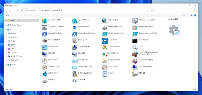This screenshot has width=202, height=95.
Task: Open the address bar history dropdown
Action: tap(148, 10)
